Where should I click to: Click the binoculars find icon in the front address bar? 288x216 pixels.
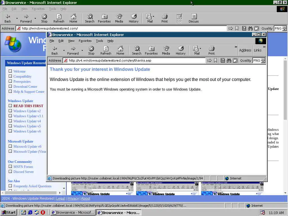pos(229,60)
